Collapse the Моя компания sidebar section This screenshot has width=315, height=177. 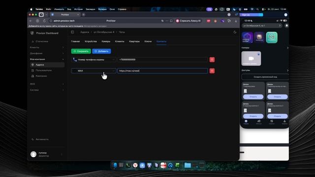tap(47, 59)
